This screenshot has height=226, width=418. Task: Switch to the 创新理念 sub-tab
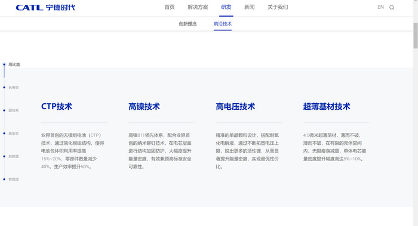(188, 24)
